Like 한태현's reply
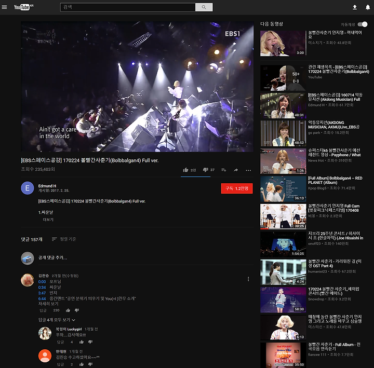 (x=82, y=364)
